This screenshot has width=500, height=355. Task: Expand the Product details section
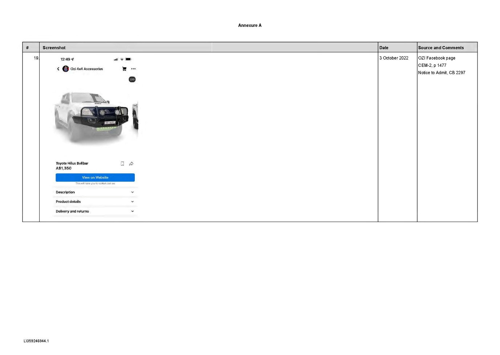(95, 202)
